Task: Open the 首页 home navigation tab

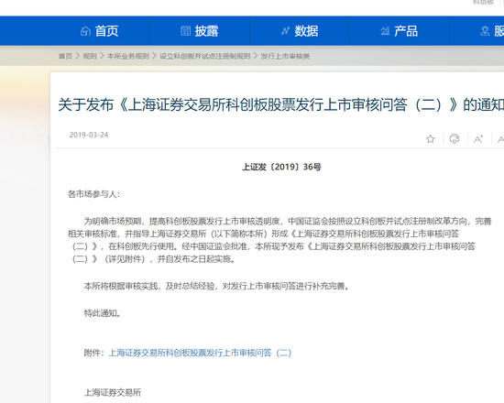Action: (100, 31)
